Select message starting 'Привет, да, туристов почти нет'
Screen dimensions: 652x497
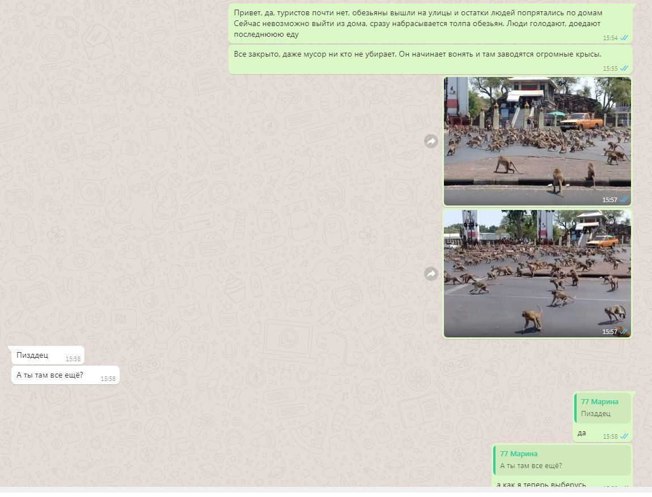[x=430, y=24]
